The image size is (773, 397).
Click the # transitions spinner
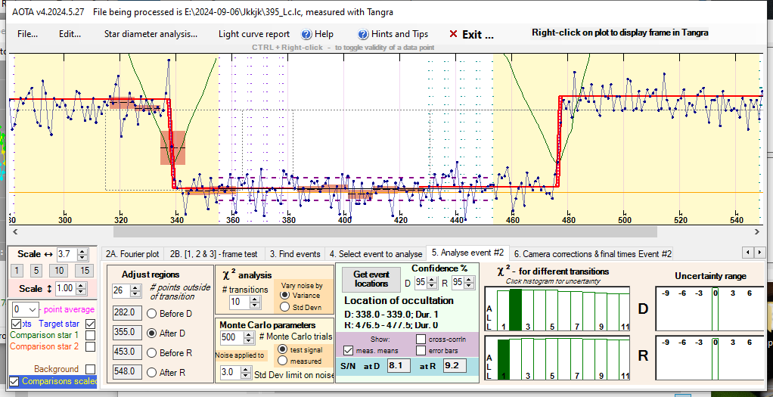pyautogui.click(x=244, y=301)
